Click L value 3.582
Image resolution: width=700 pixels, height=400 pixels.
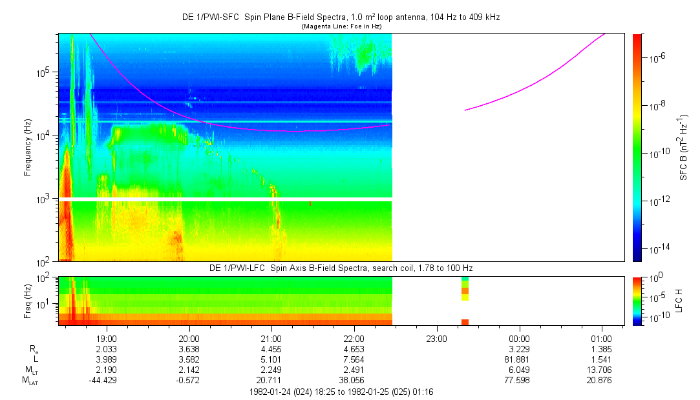189,359
